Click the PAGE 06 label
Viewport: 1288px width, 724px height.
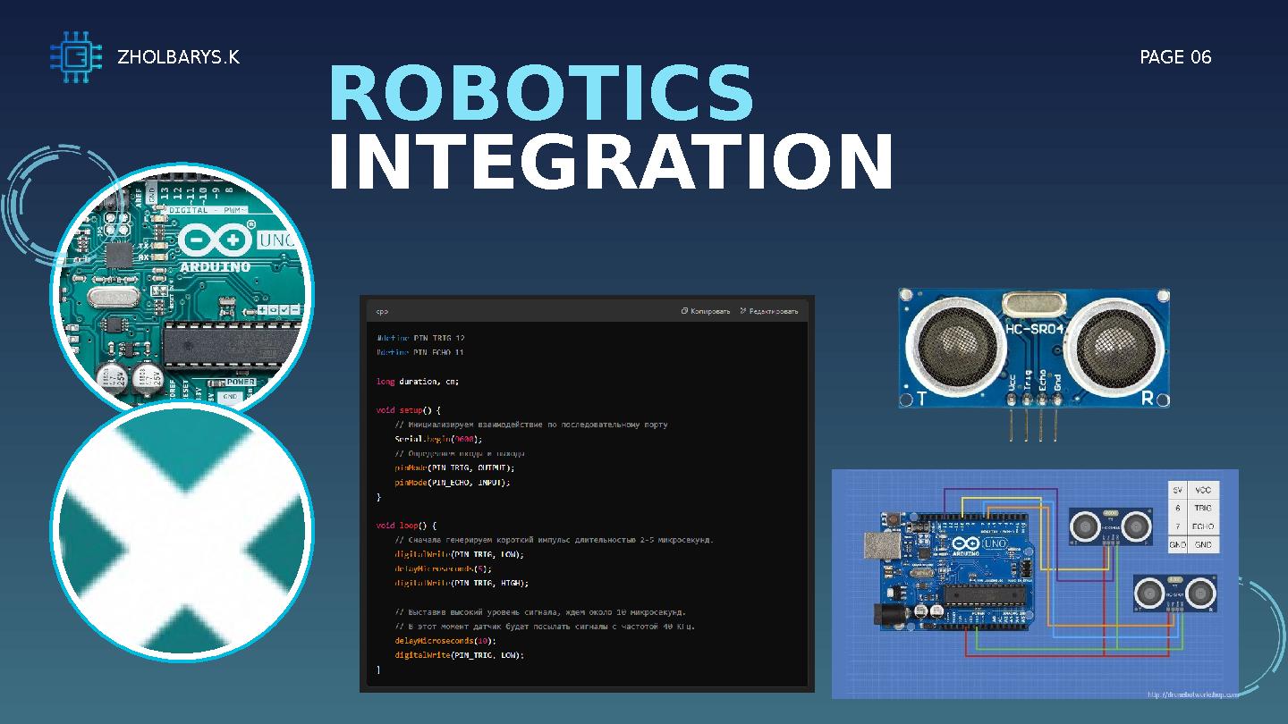[1176, 57]
